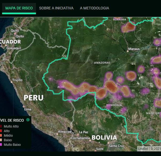Click the Lima city marker dot

point(23,106)
